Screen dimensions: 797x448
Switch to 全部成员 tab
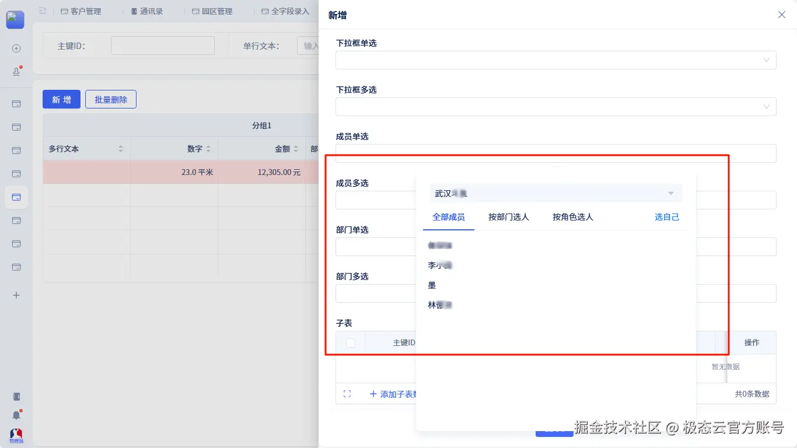(449, 217)
